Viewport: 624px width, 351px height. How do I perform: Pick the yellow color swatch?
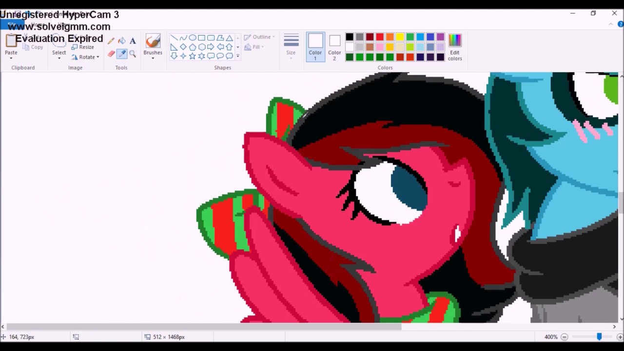pos(400,37)
